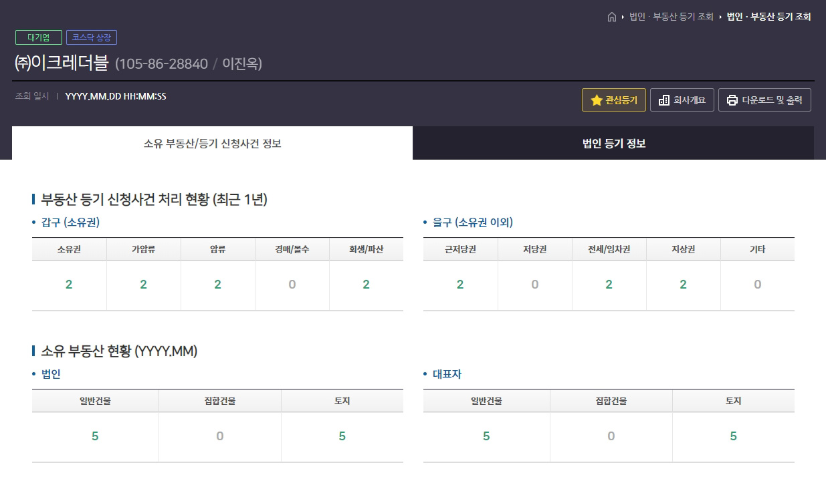Click the home icon in the breadcrumb
Screen dimensions: 826x483
611,16
